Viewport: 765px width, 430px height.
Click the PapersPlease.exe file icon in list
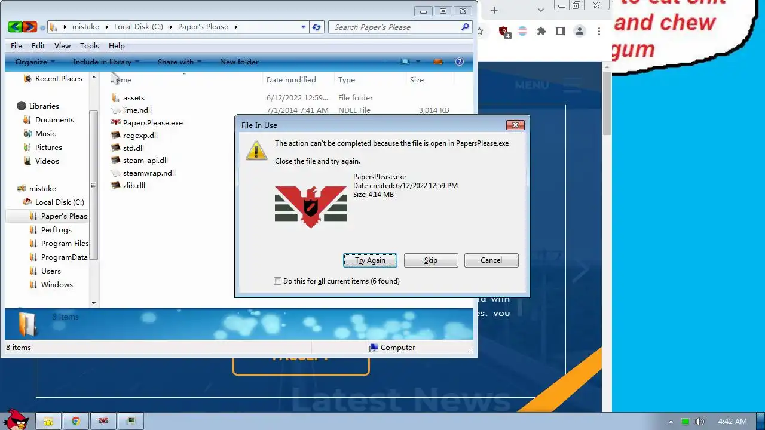116,122
